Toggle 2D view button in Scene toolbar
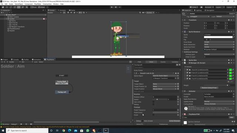The height and width of the screenshot is (133, 237). point(64,13)
